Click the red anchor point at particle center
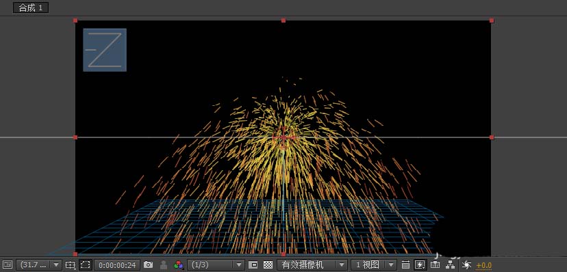Screen dimensions: 567x272 (283, 137)
